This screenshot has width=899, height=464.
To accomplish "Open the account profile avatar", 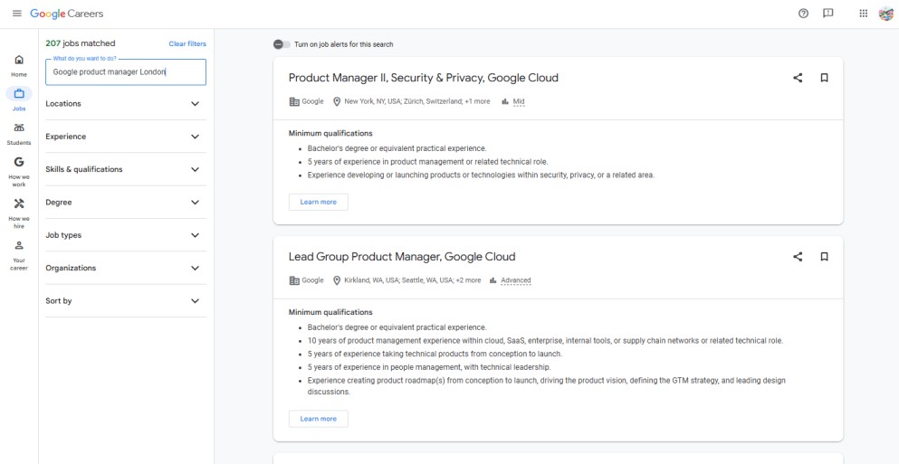I will 885,14.
